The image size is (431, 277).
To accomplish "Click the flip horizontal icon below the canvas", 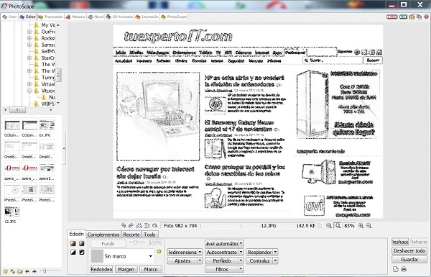I will click(139, 225).
